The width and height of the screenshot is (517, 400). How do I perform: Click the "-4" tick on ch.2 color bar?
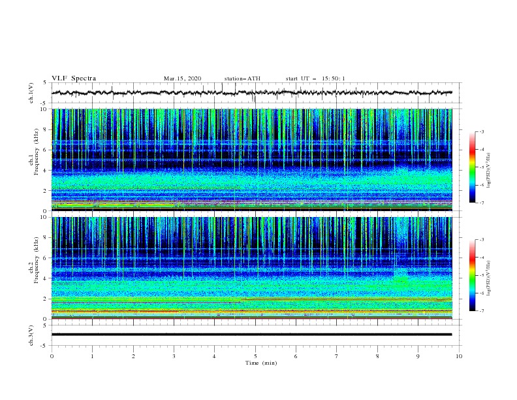(x=481, y=258)
